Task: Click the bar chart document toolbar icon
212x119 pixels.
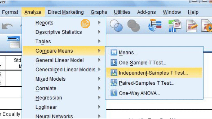Action: (175, 26)
